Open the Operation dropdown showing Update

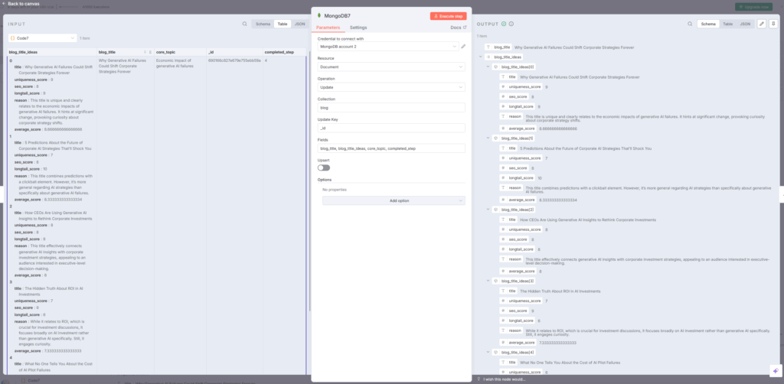(390, 87)
